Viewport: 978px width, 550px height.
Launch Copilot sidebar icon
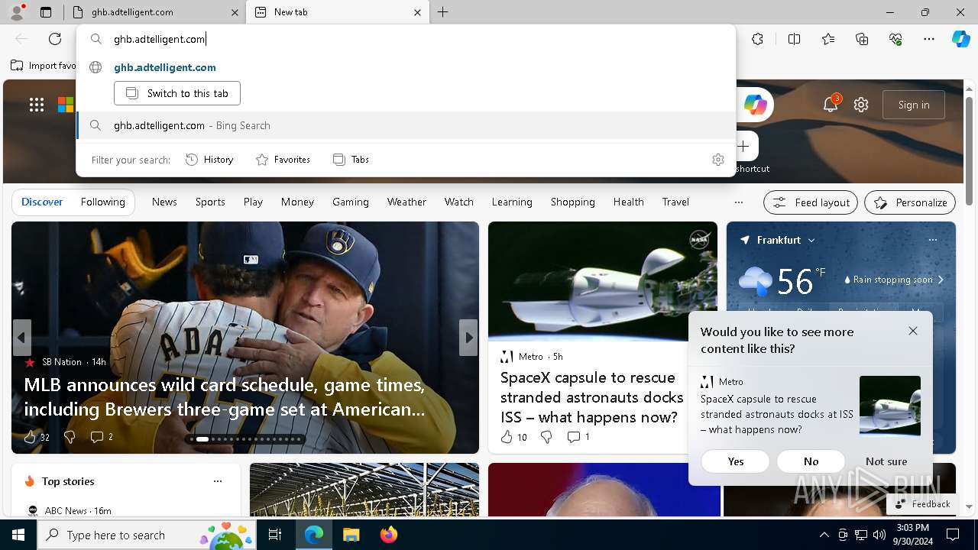tap(960, 39)
